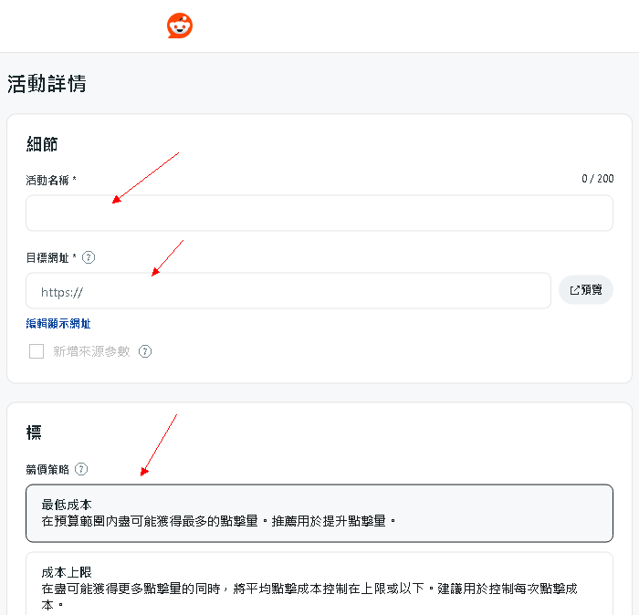Open the 編輯顯示網址 link

pyautogui.click(x=58, y=324)
